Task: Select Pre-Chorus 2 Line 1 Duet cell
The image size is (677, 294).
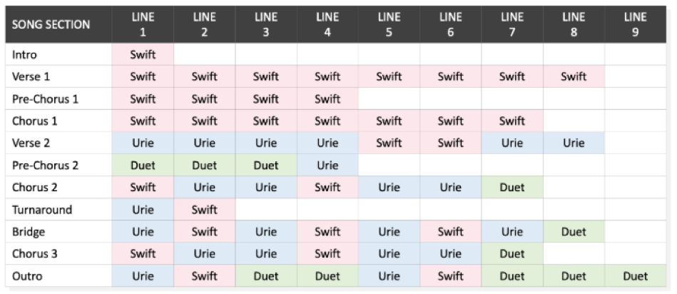Action: tap(143, 165)
